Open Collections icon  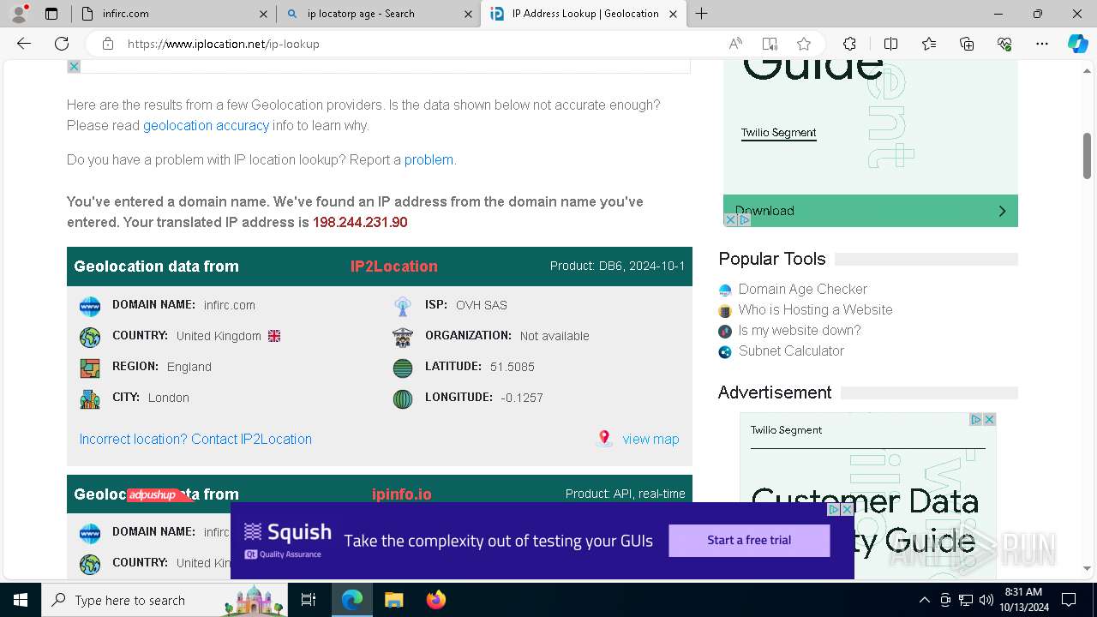(967, 44)
